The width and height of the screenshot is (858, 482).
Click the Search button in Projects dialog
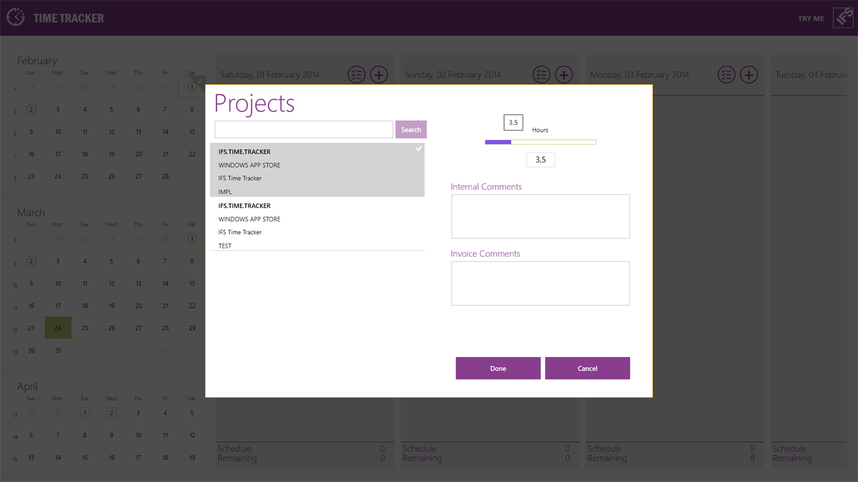(411, 130)
